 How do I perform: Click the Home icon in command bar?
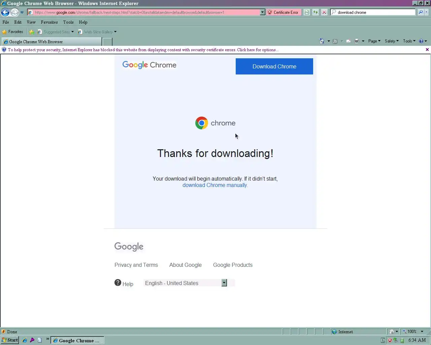coord(322,41)
